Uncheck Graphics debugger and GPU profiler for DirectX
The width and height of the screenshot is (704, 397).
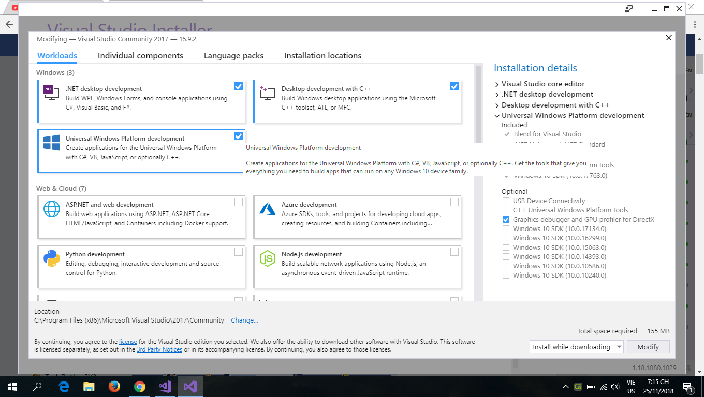pos(506,220)
